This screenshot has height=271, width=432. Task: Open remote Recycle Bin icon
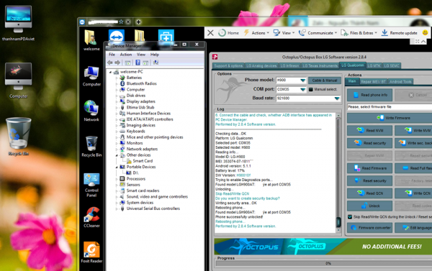click(x=91, y=147)
